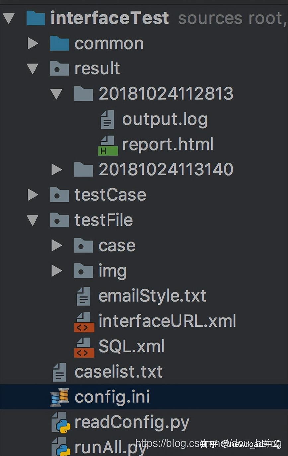288x456 pixels.
Task: Click the interfaceURL.xml XML file icon
Action: 84,322
